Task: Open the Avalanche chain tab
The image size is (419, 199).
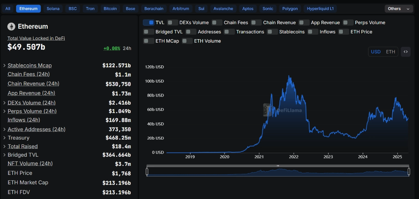Action: [223, 9]
